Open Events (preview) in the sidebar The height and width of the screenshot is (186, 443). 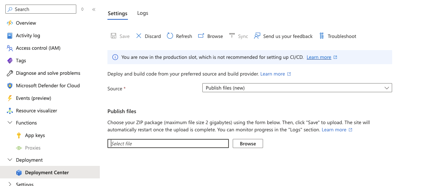[x=33, y=98]
